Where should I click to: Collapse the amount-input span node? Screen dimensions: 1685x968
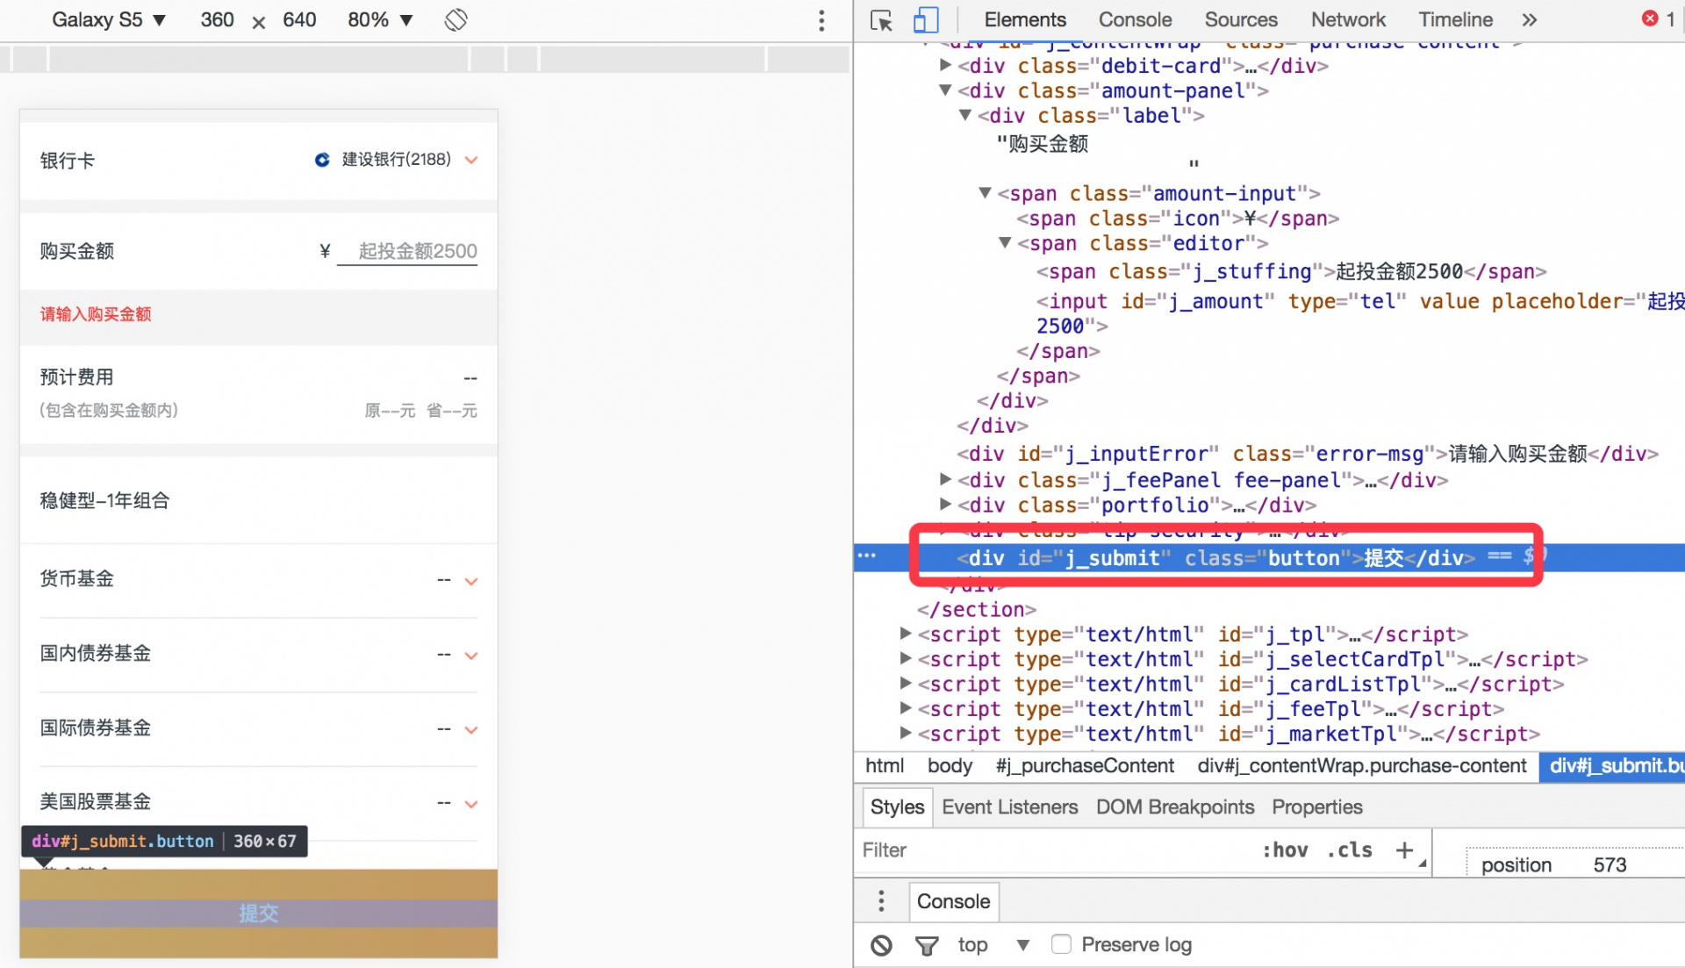[985, 192]
